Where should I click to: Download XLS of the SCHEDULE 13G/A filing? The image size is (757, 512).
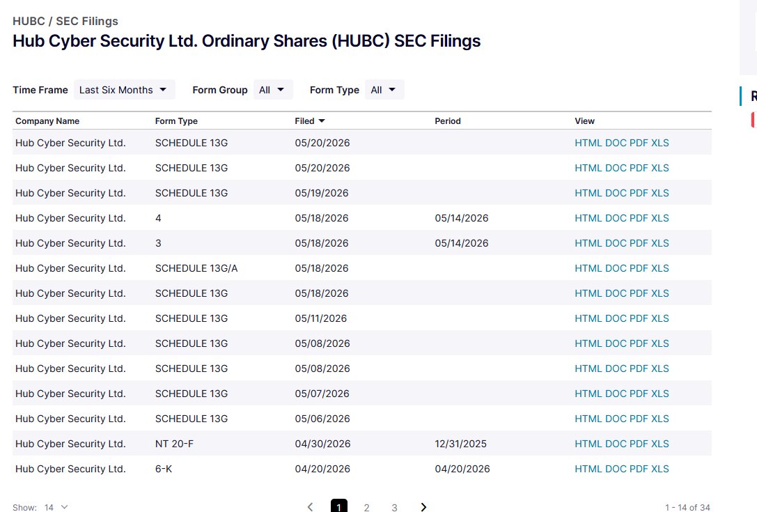pyautogui.click(x=660, y=268)
